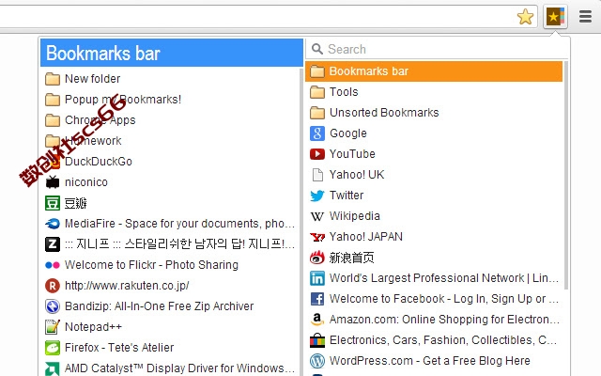The image size is (601, 376).
Task: Click the Amazon favicon
Action: coord(317,320)
